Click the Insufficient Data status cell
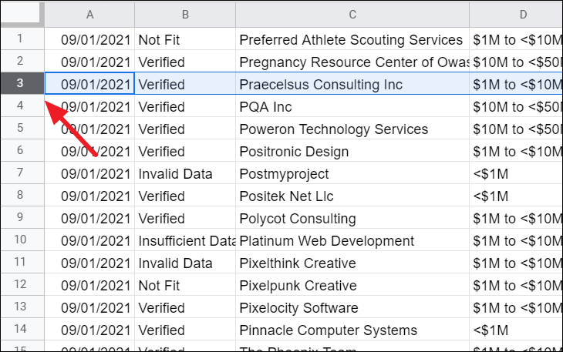Screen dimensions: 563x352 click(x=185, y=241)
